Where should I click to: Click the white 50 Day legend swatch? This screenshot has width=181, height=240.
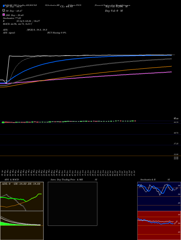pyautogui.click(x=4, y=11)
